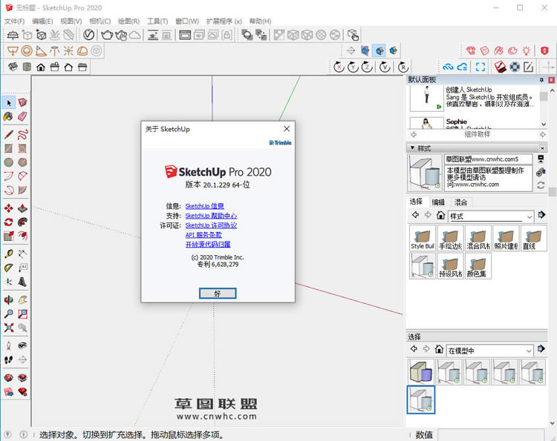The image size is (557, 441).
Task: Select the Zoom magnifier tool
Action: (9, 314)
